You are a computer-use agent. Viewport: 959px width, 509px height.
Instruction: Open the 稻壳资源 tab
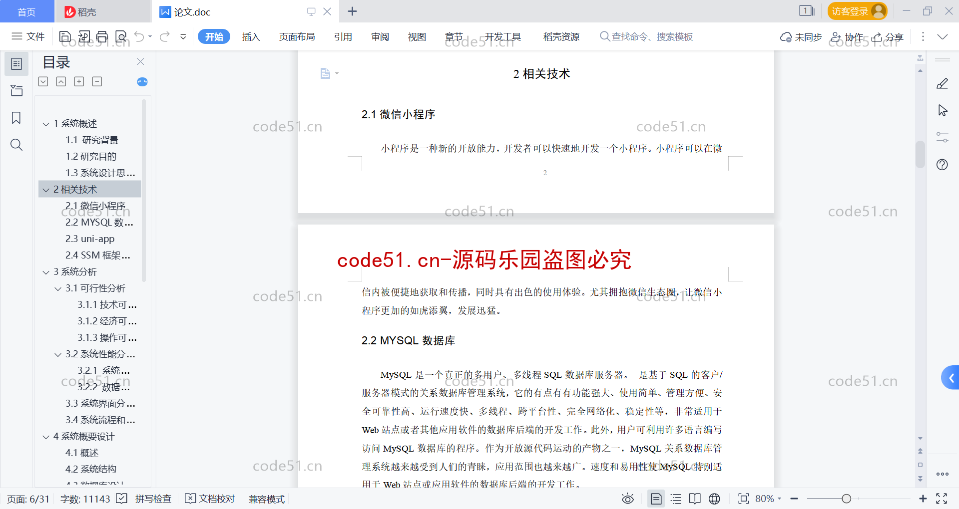coord(561,36)
